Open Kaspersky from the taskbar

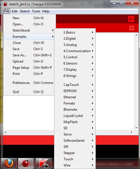coord(44,163)
